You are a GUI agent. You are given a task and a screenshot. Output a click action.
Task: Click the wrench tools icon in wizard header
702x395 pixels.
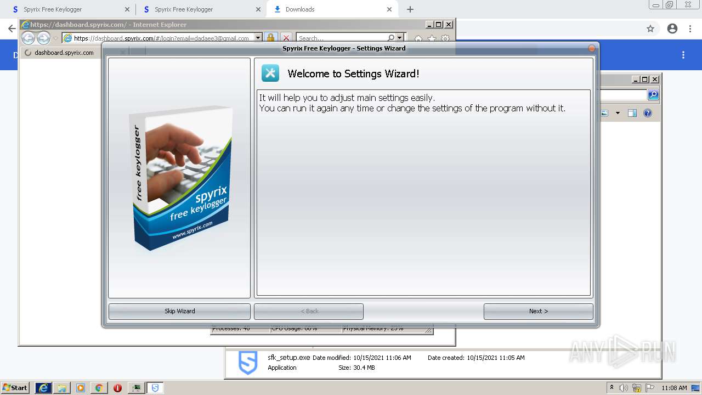[270, 73]
